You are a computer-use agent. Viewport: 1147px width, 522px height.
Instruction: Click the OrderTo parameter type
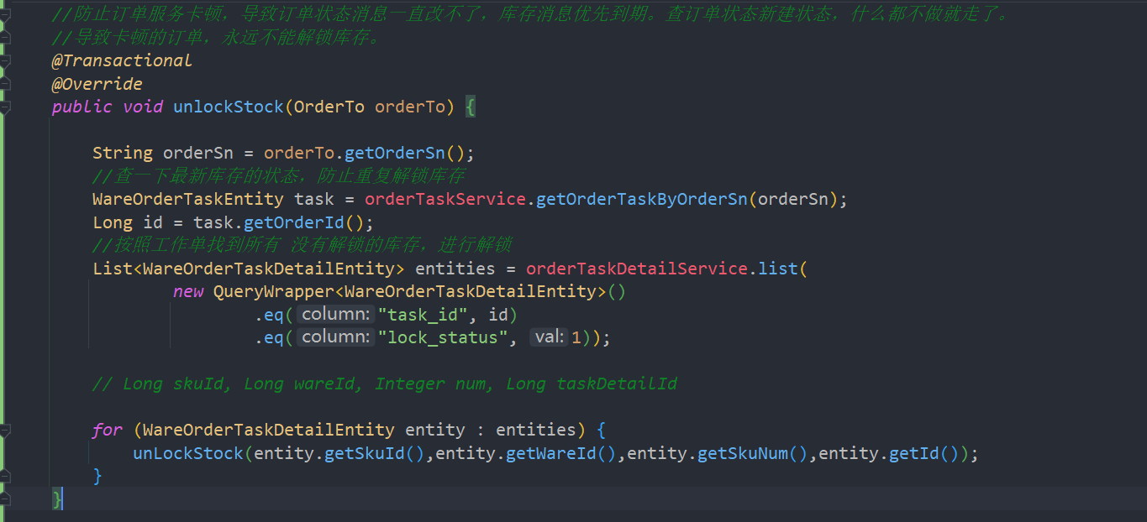pyautogui.click(x=329, y=107)
